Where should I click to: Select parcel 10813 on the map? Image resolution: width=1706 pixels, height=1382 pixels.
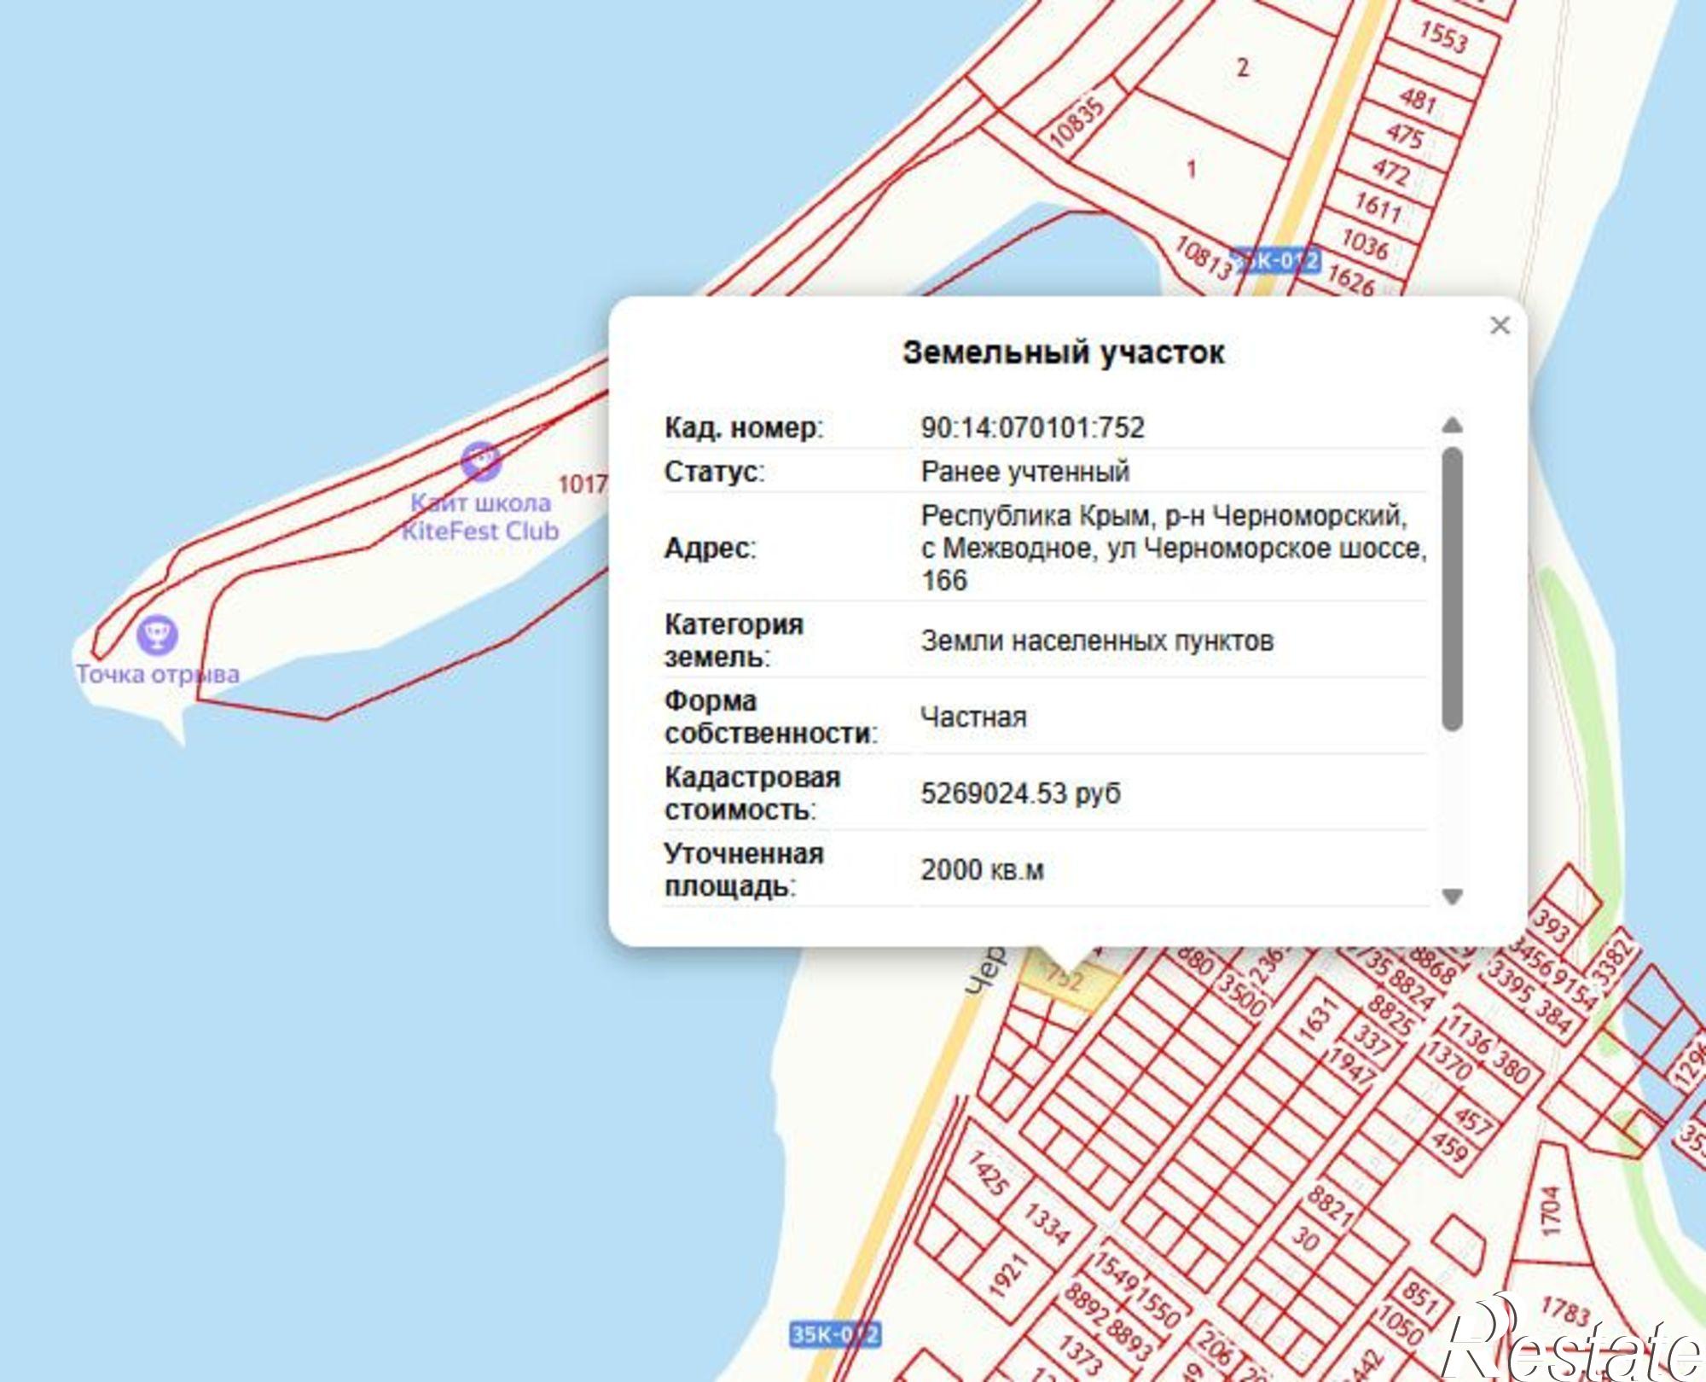[1204, 257]
